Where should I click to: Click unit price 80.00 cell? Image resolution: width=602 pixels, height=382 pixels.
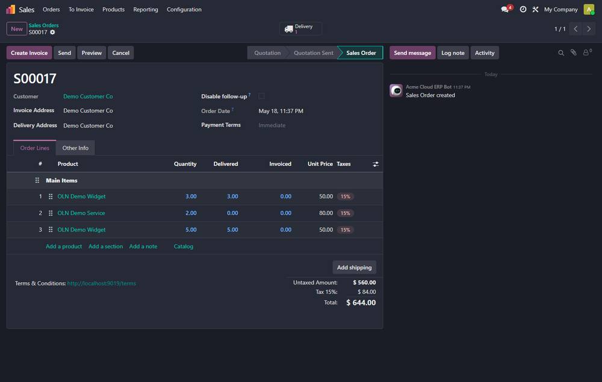326,213
